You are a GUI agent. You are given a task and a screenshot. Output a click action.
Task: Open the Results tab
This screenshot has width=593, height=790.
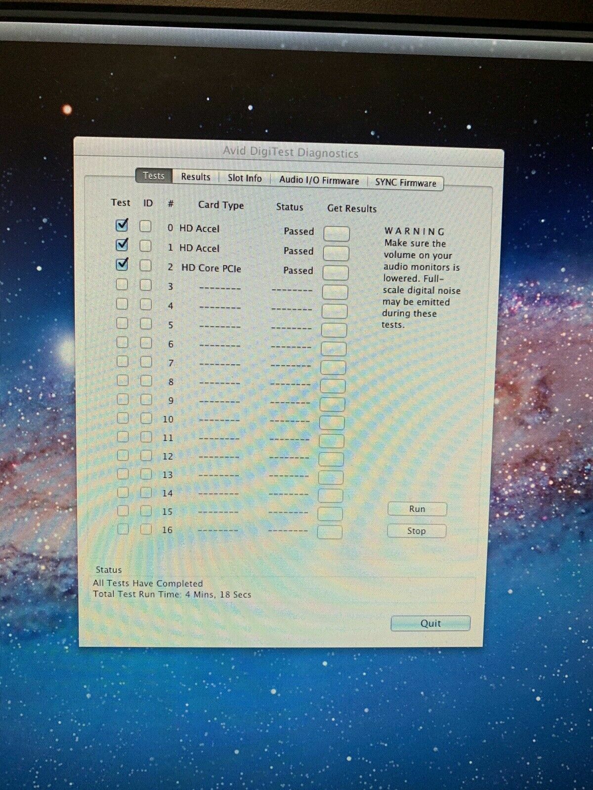tap(196, 177)
